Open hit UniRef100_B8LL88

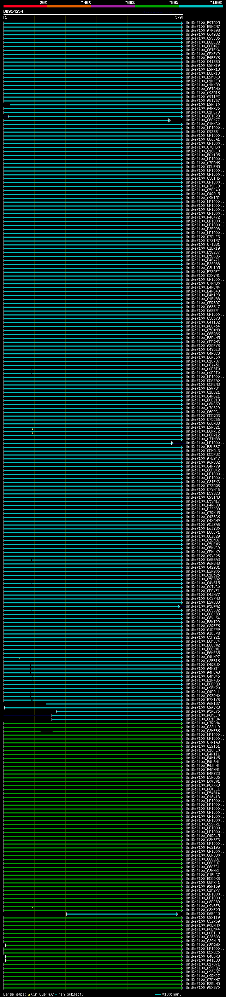pyautogui.click(x=203, y=42)
